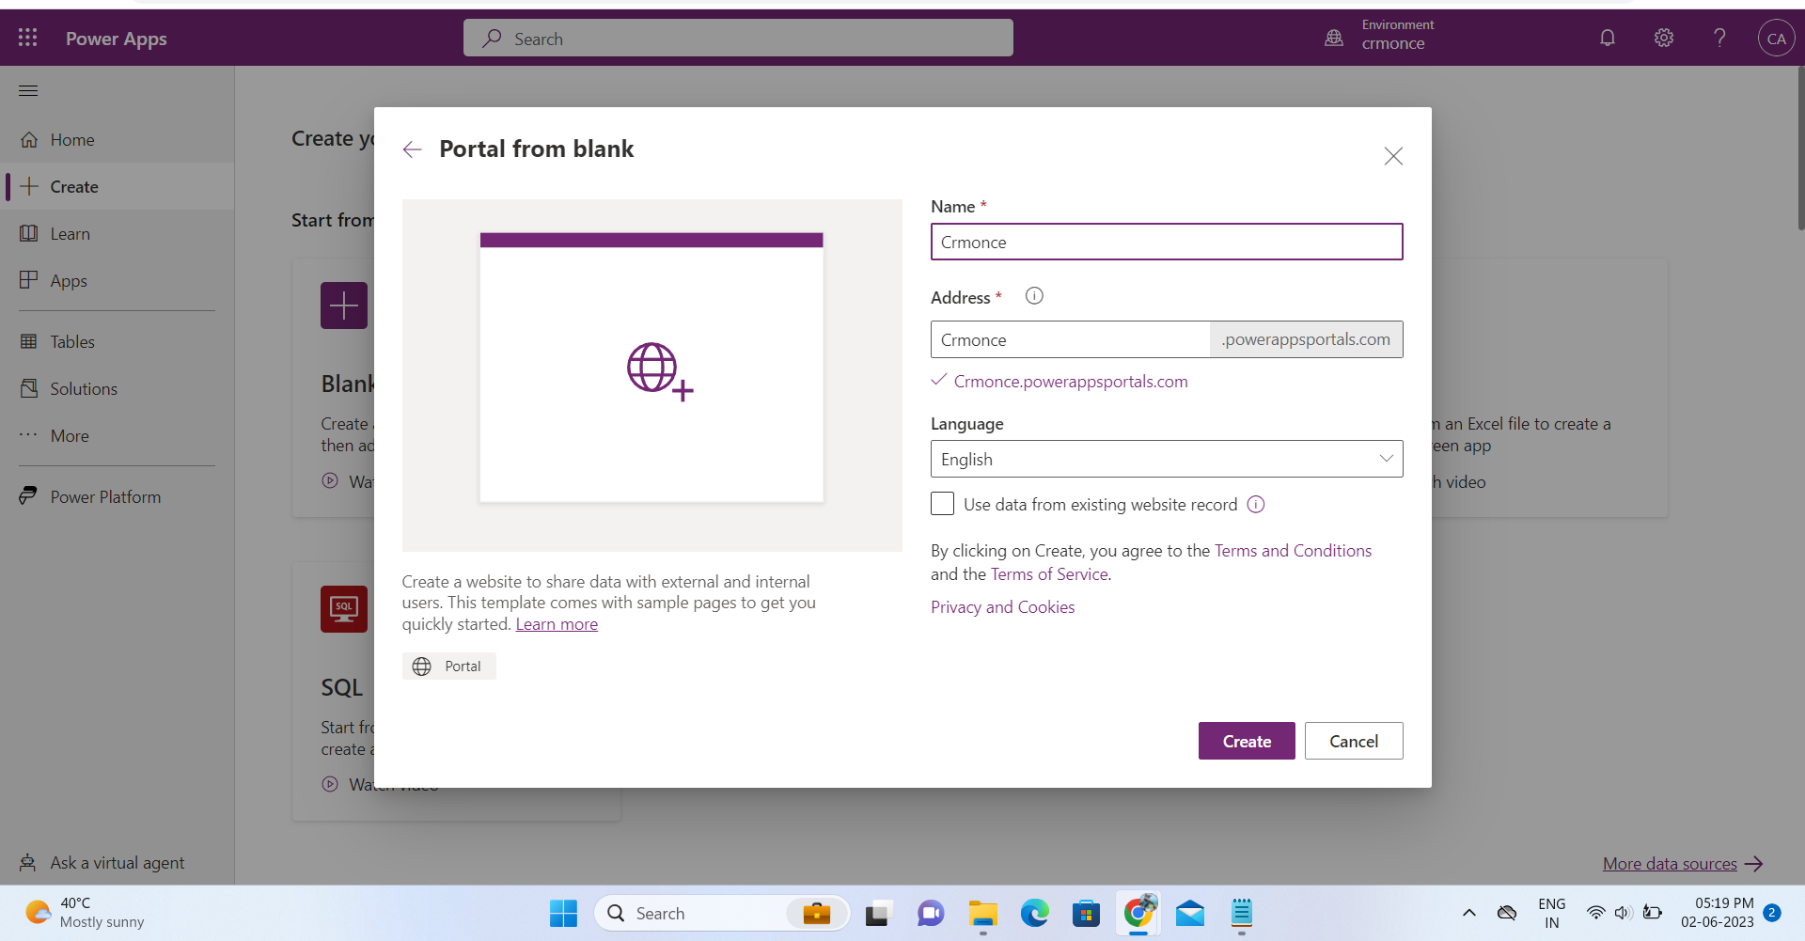Open the CA account avatar
The width and height of the screenshot is (1805, 941).
[1776, 39]
